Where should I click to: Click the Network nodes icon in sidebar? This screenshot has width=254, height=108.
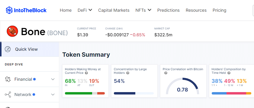8,94
